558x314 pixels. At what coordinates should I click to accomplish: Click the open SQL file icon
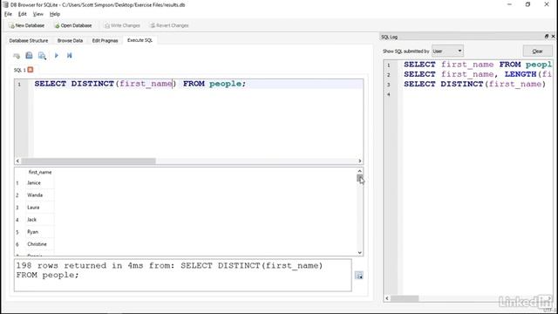tap(29, 56)
